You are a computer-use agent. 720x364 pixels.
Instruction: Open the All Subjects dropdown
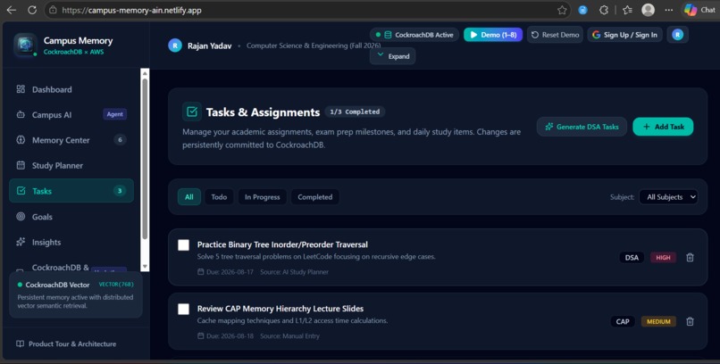[x=668, y=197]
